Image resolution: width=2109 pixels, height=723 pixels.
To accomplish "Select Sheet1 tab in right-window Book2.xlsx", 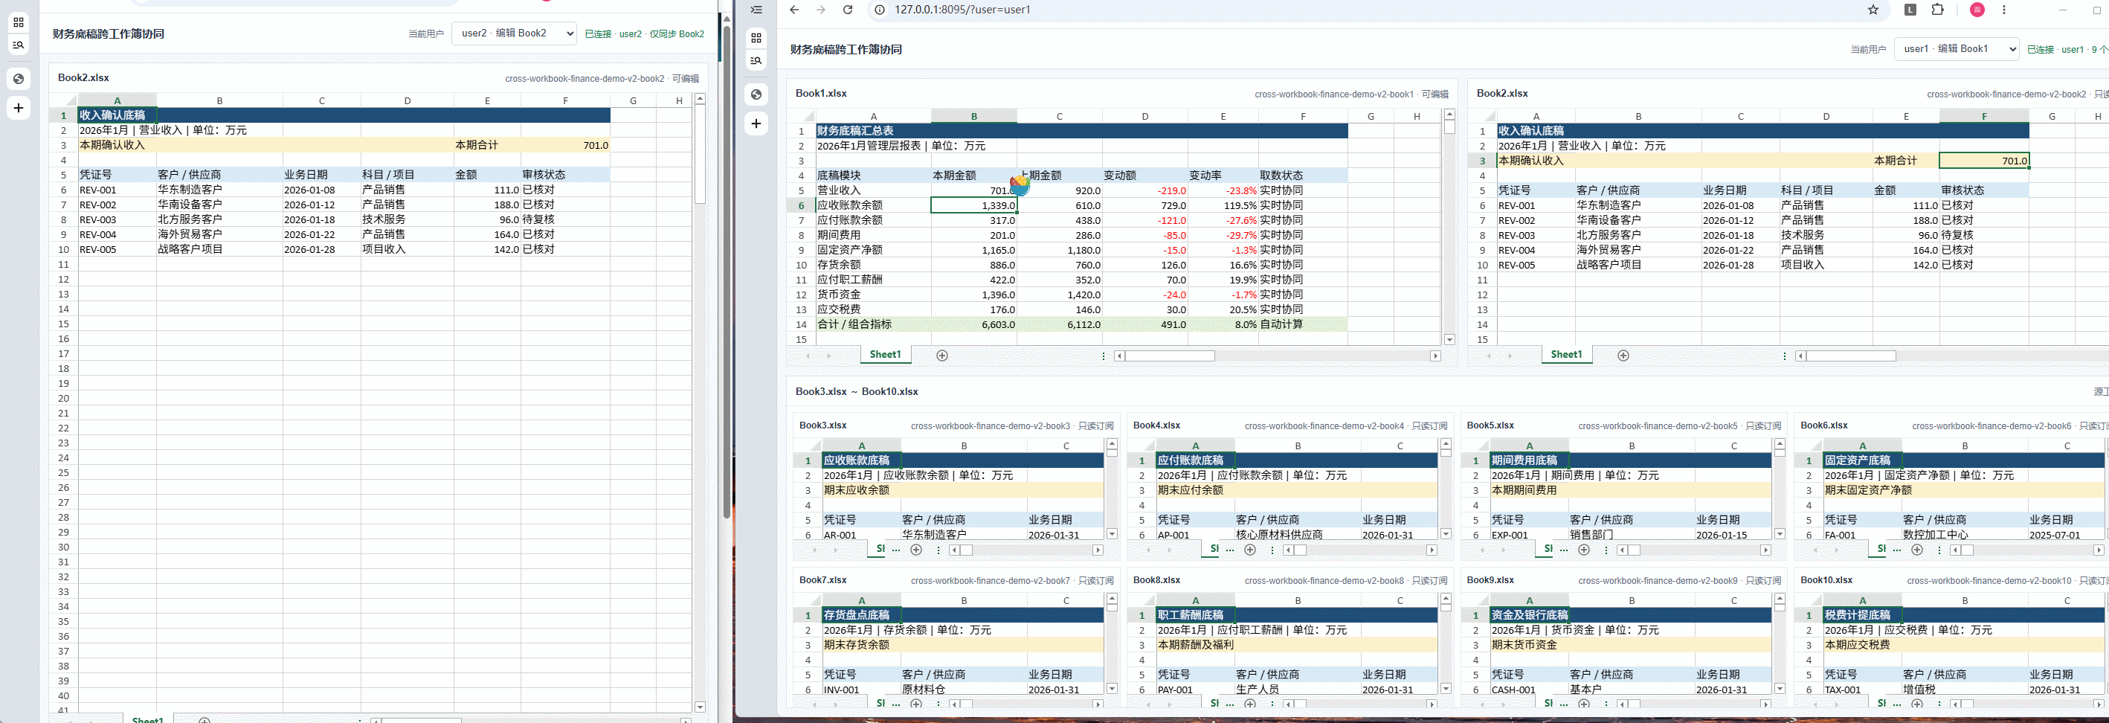I will coord(1566,355).
